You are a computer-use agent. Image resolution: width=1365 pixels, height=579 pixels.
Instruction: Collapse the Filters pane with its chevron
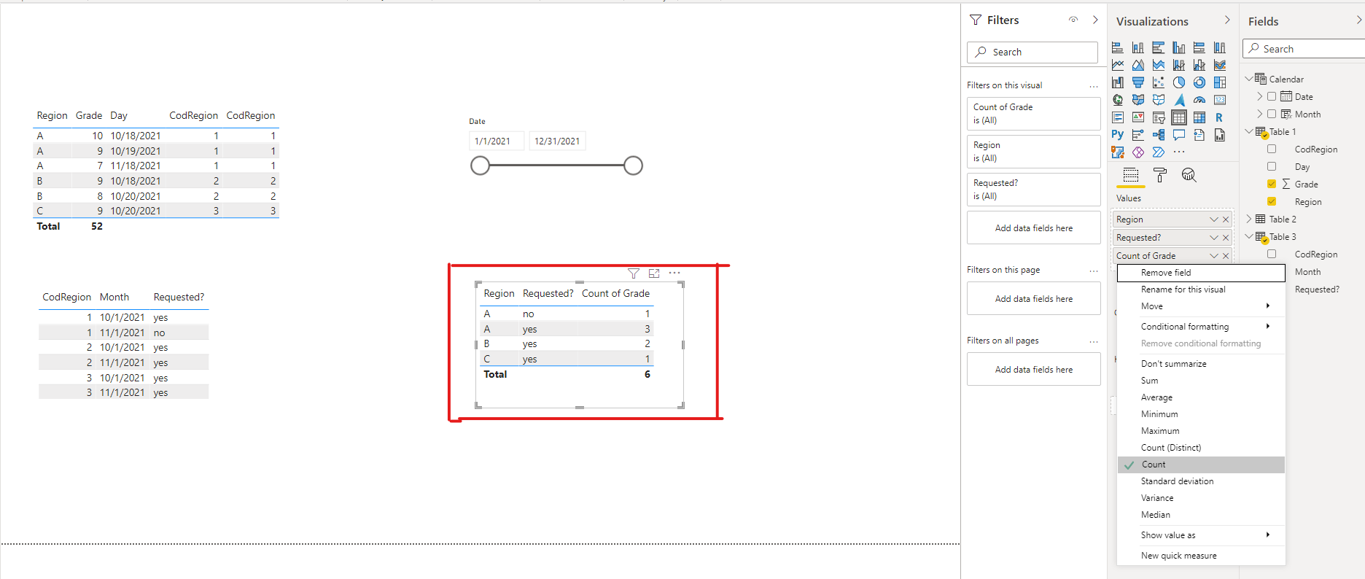click(x=1095, y=20)
